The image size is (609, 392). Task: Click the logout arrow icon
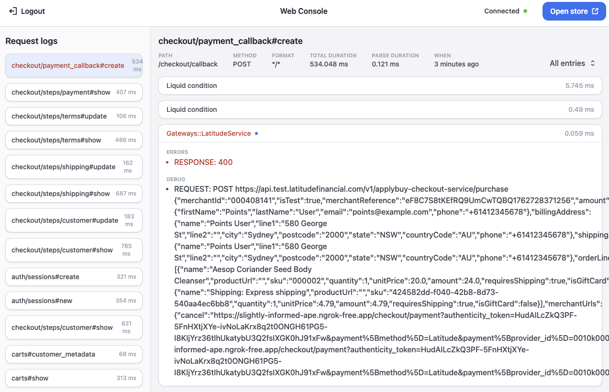(x=12, y=11)
